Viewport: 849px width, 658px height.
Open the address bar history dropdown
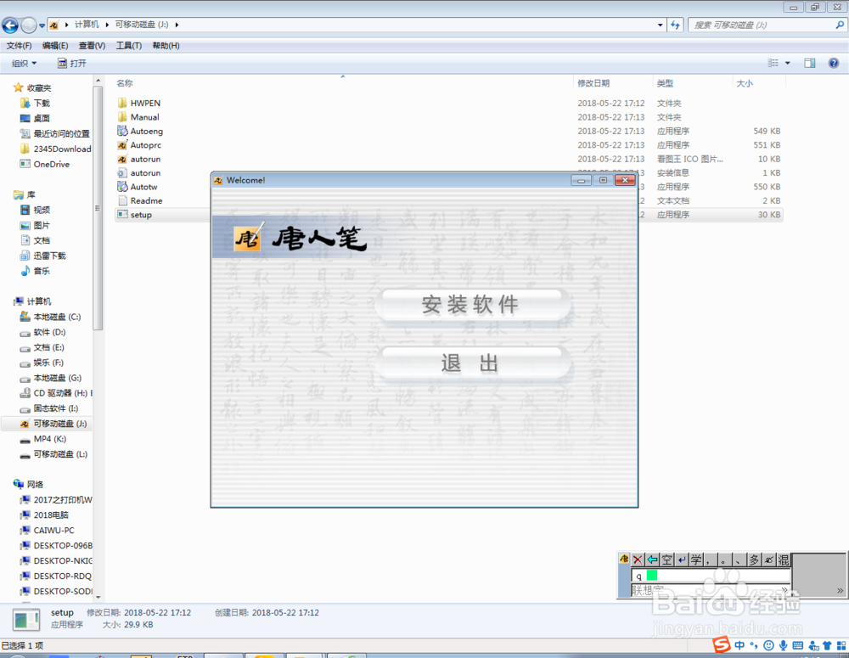[660, 25]
